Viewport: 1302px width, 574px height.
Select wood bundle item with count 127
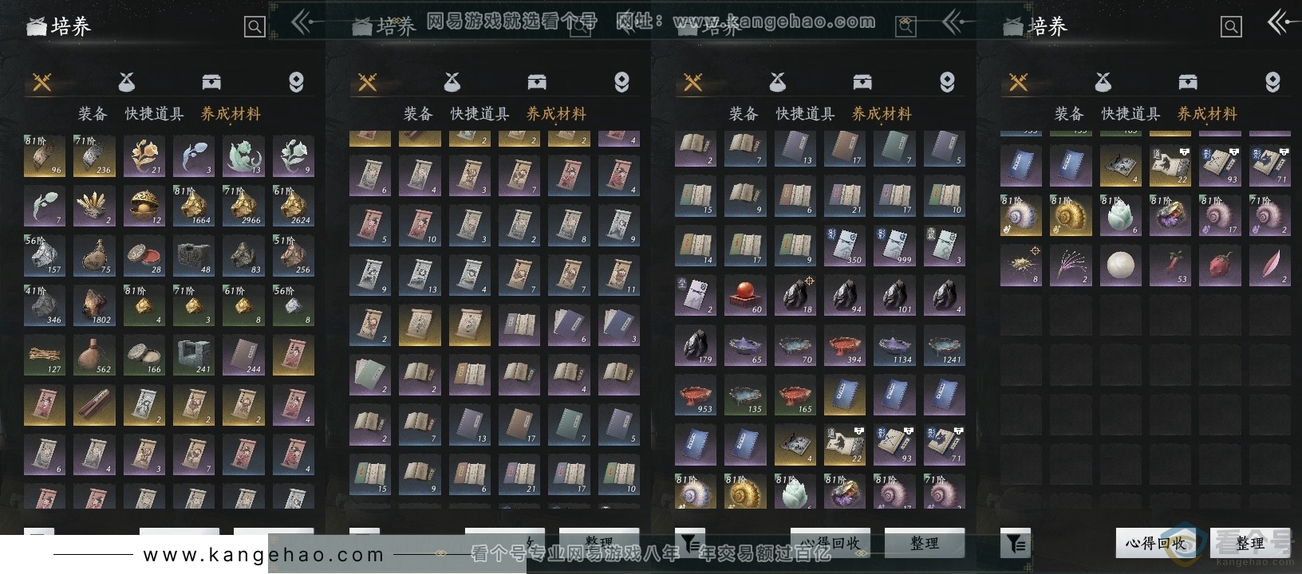click(45, 355)
